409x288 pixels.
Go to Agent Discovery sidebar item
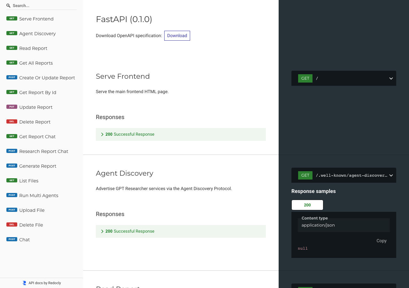click(42, 34)
